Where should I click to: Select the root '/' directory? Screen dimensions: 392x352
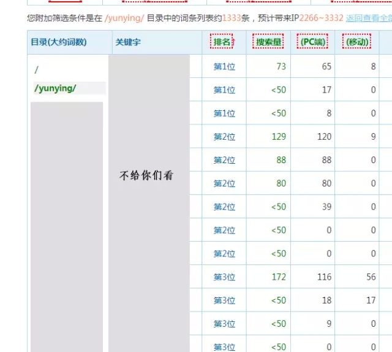37,70
